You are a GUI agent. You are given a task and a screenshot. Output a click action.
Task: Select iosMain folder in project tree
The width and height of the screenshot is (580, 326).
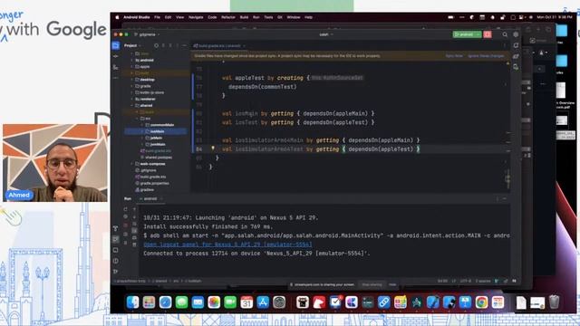[156, 131]
